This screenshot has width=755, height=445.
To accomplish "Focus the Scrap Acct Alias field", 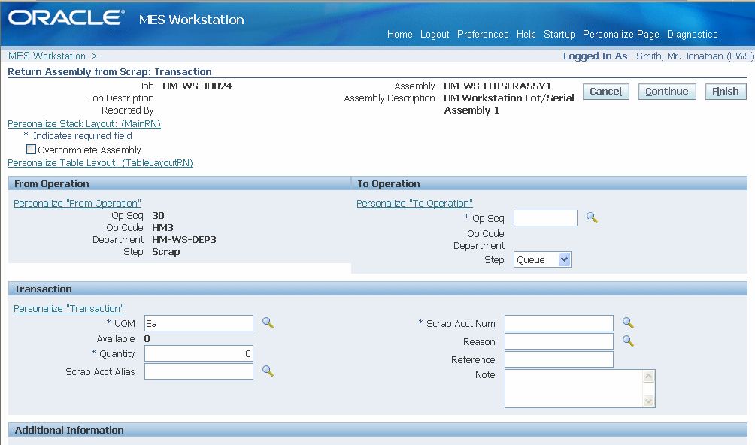I will point(199,371).
